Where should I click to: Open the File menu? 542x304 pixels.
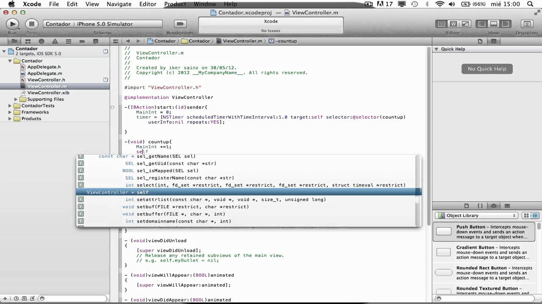tap(54, 4)
